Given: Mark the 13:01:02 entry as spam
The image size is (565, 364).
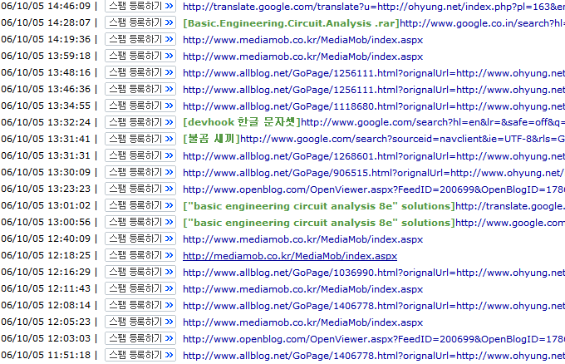Looking at the screenshot, I should [140, 205].
